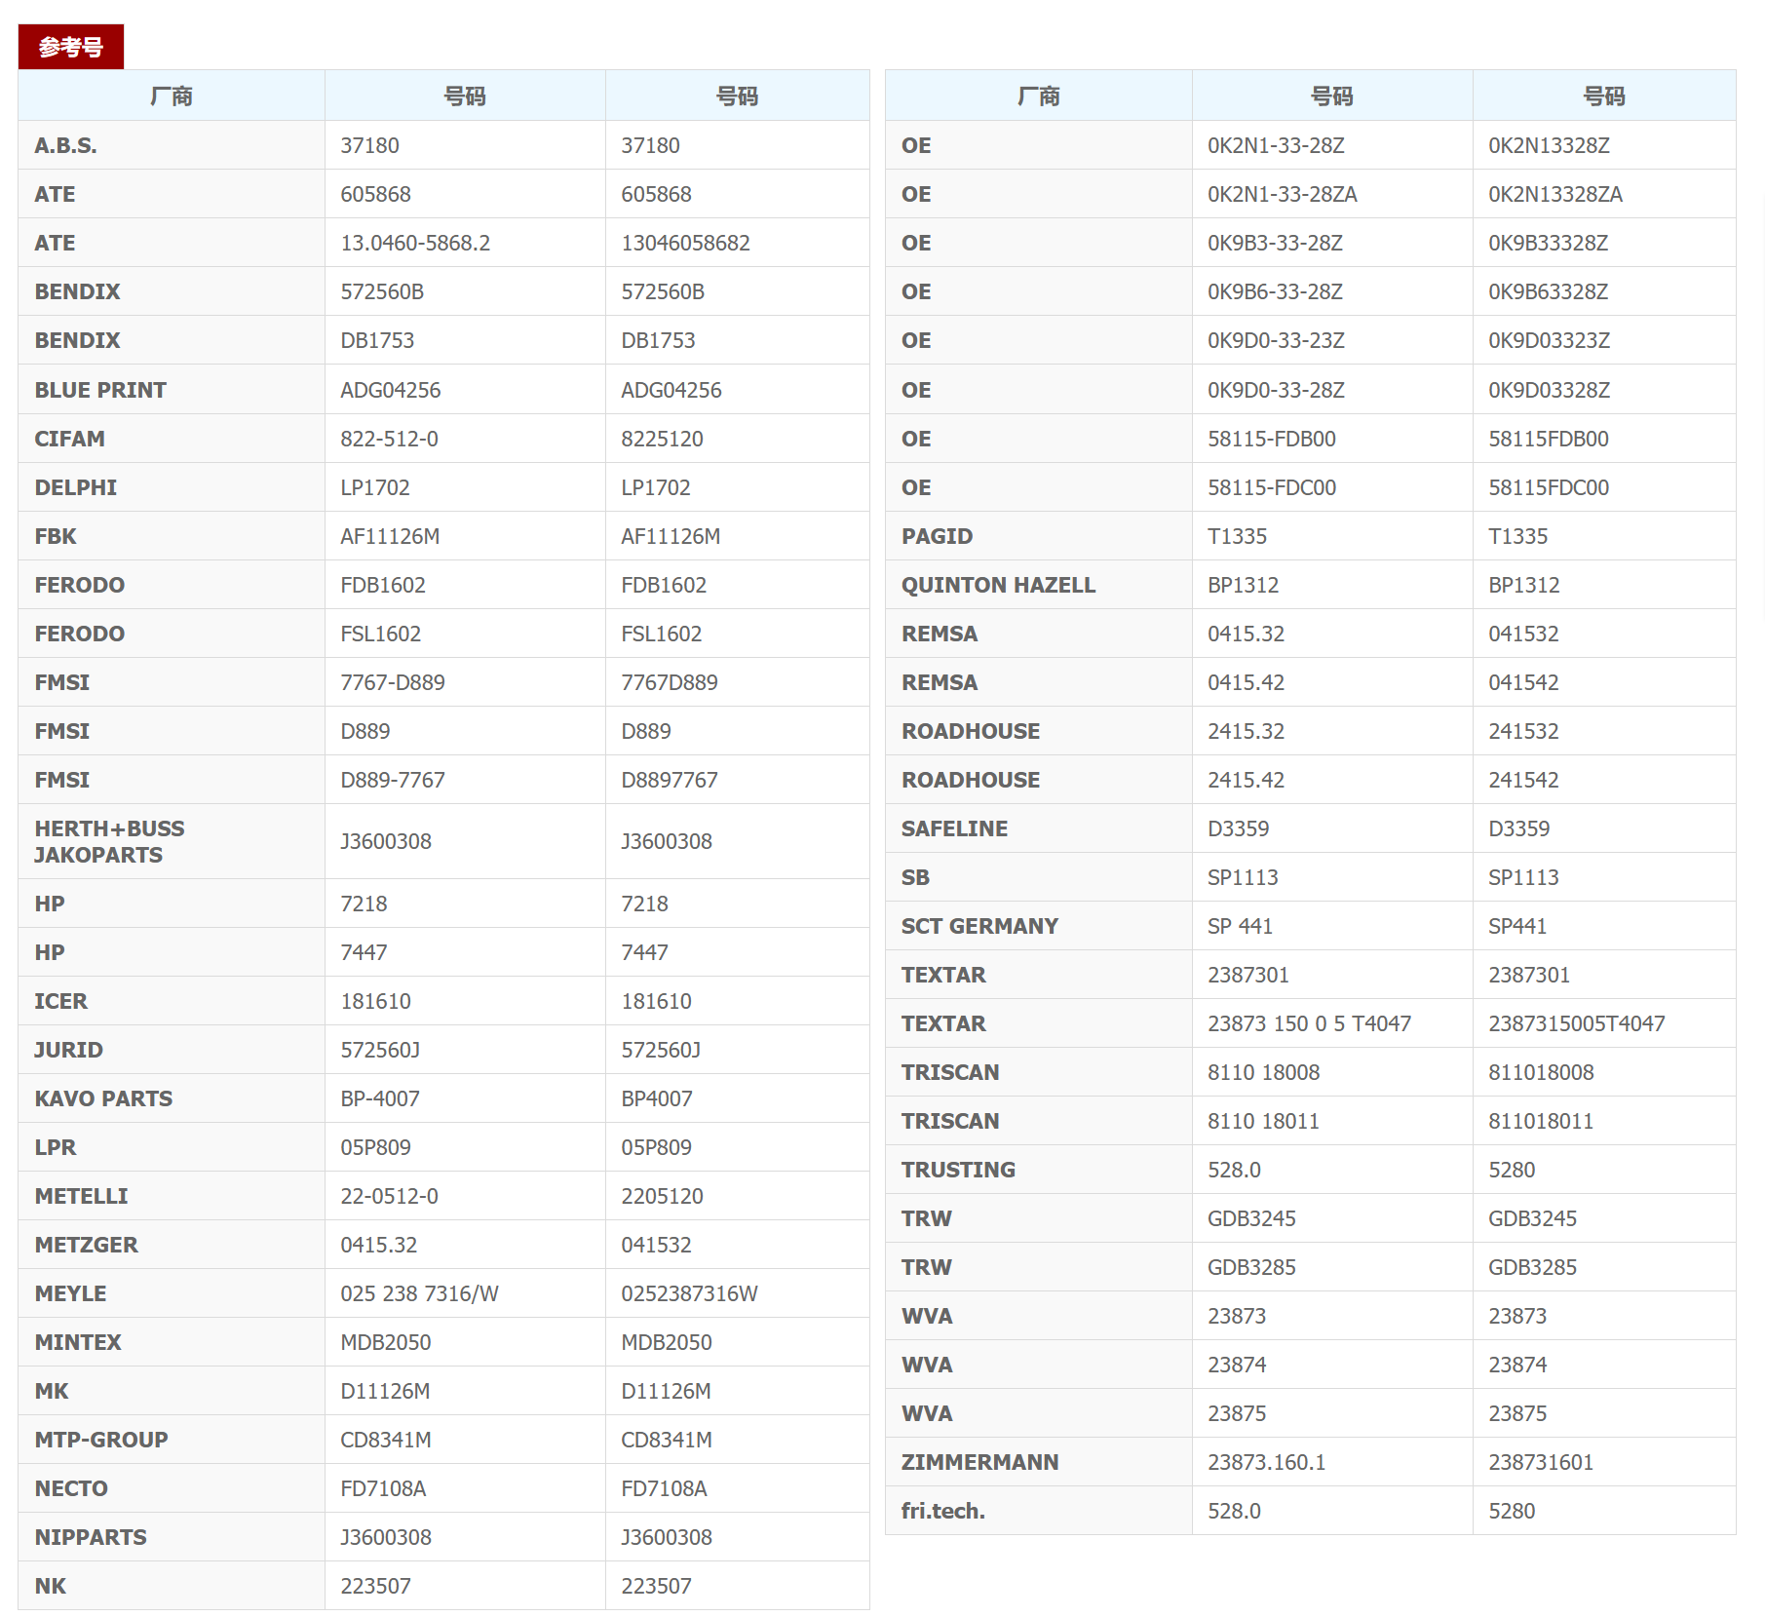Screen dimensions: 1765x1617
Task: Select the code 025 238 7316/W
Action: pos(419,1293)
